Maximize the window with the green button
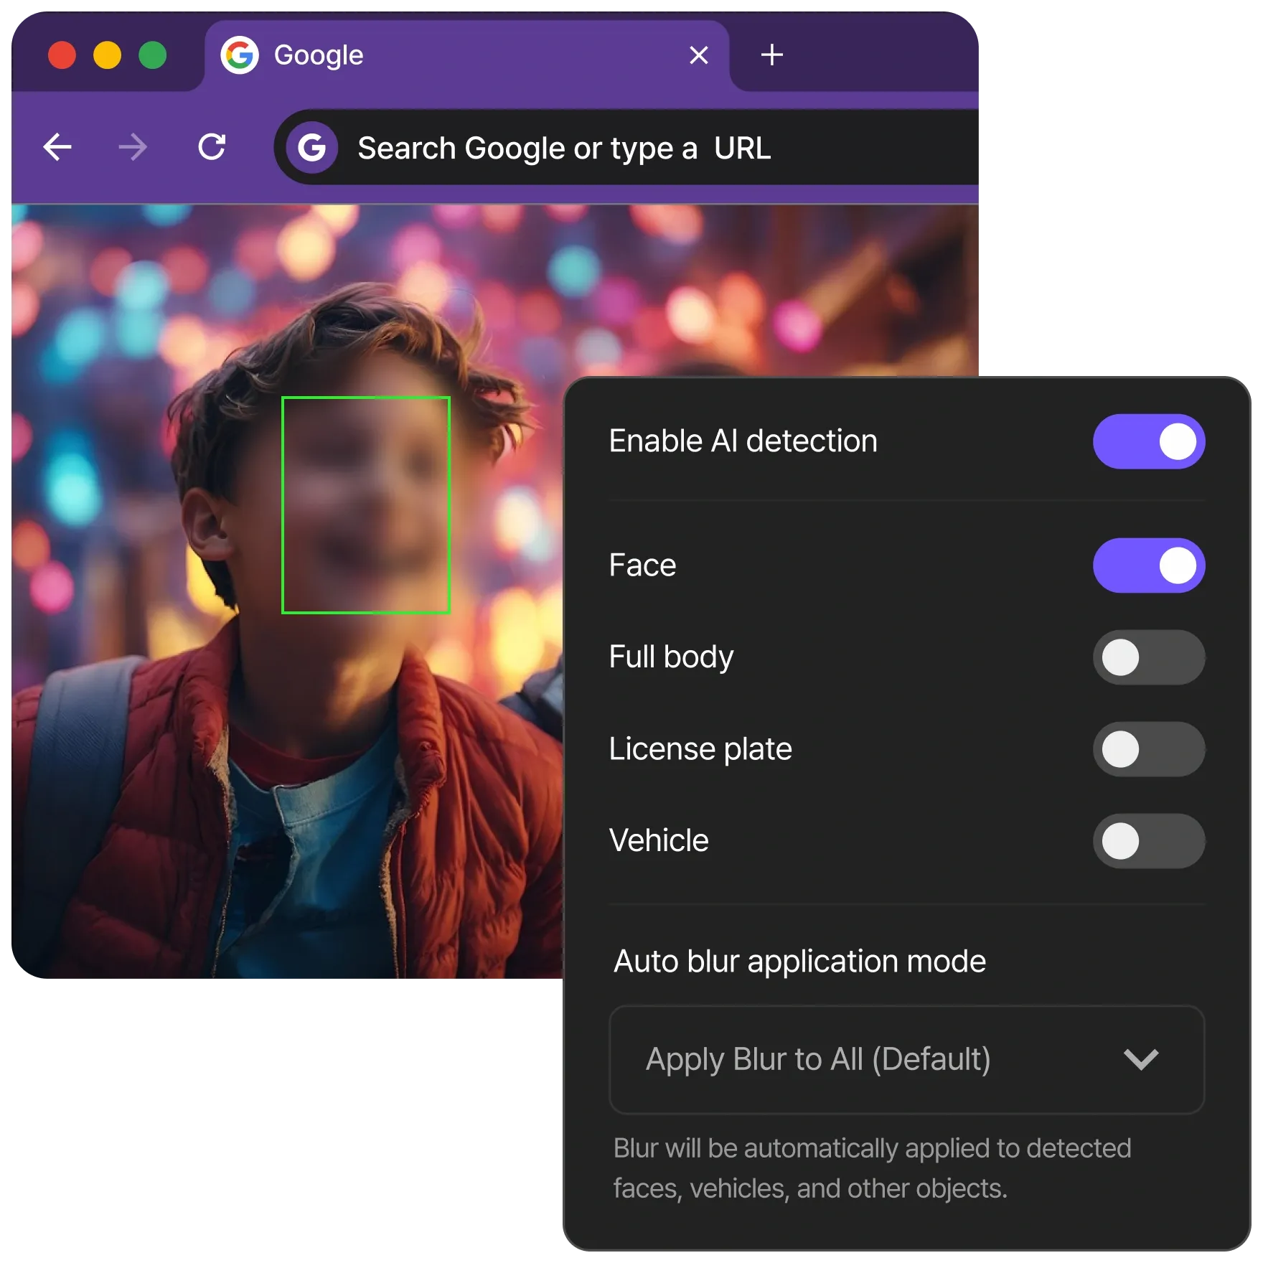 (152, 55)
